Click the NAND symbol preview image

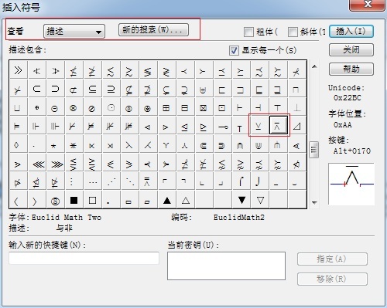(351, 184)
